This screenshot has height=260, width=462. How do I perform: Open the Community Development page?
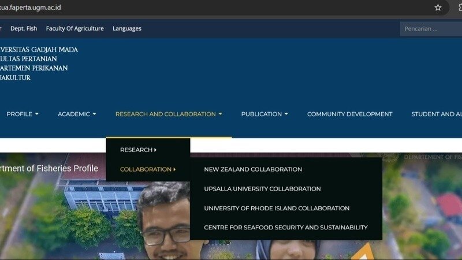pos(349,114)
